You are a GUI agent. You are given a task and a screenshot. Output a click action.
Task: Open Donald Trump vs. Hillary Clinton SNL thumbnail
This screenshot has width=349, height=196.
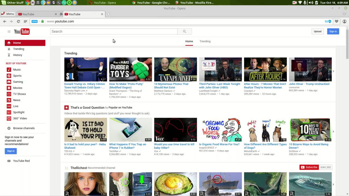pyautogui.click(x=86, y=69)
